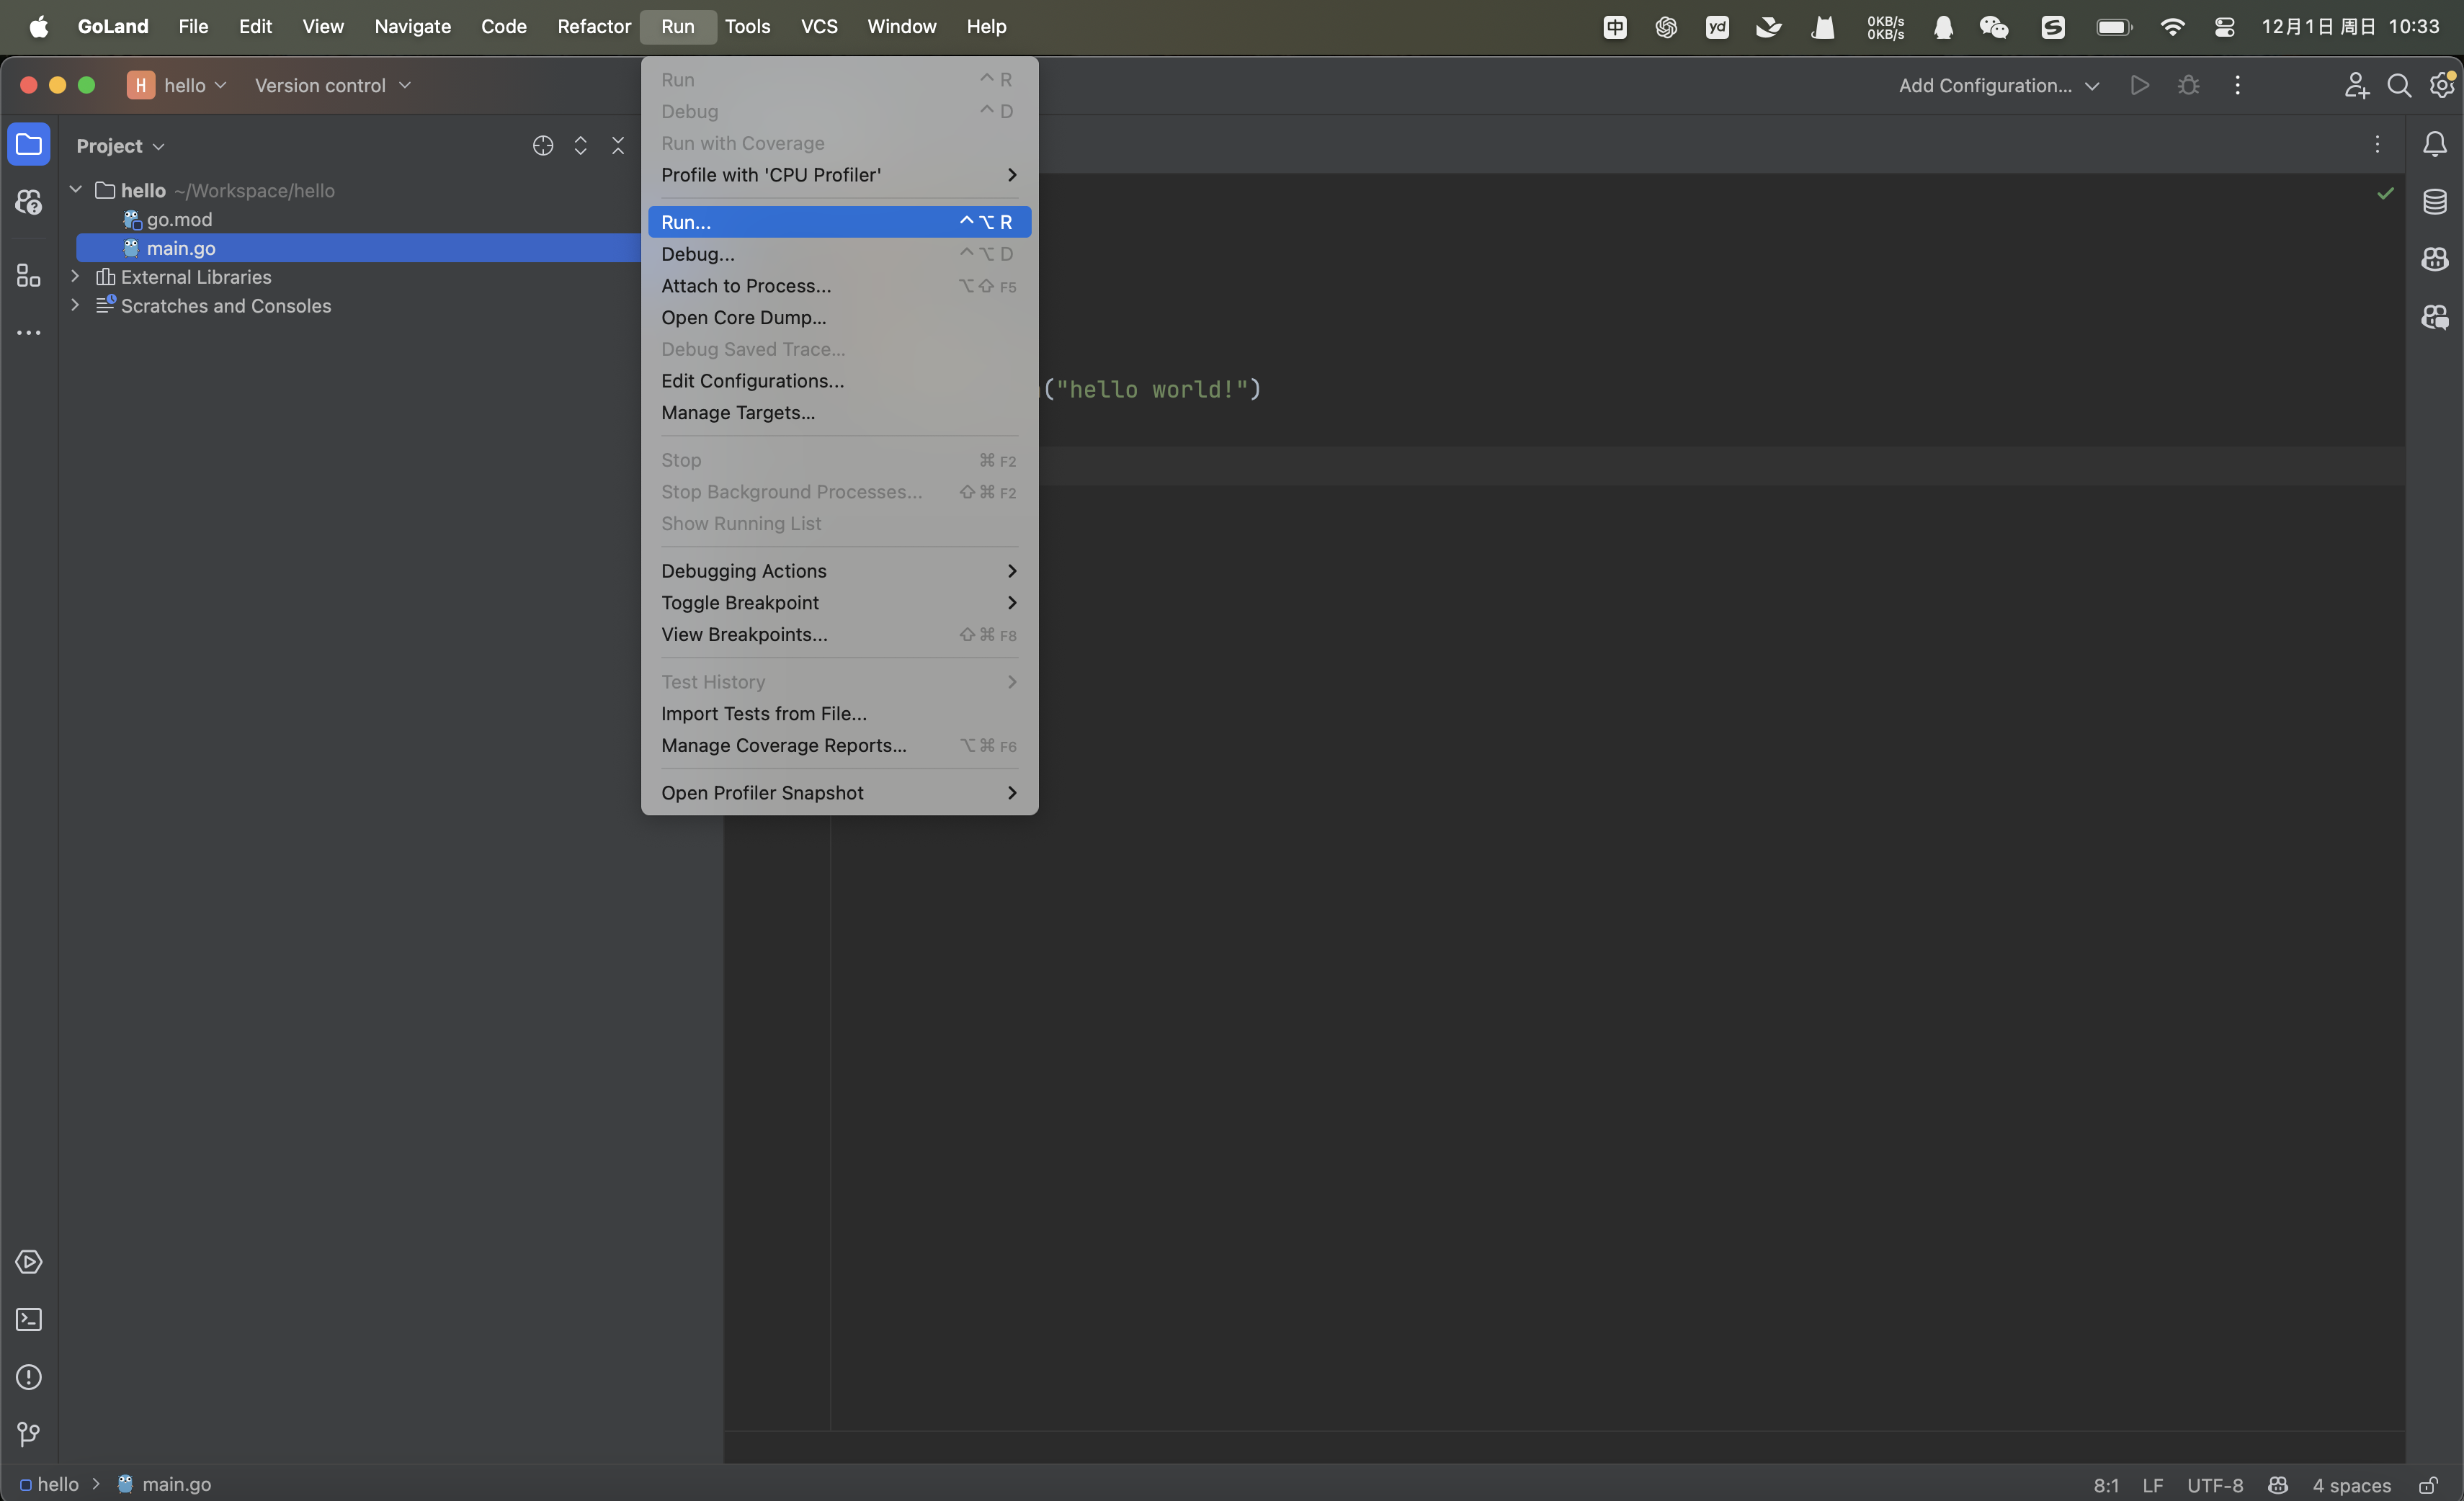The width and height of the screenshot is (2464, 1501).
Task: Click the UTF-8 encoding in status bar
Action: [2214, 1485]
